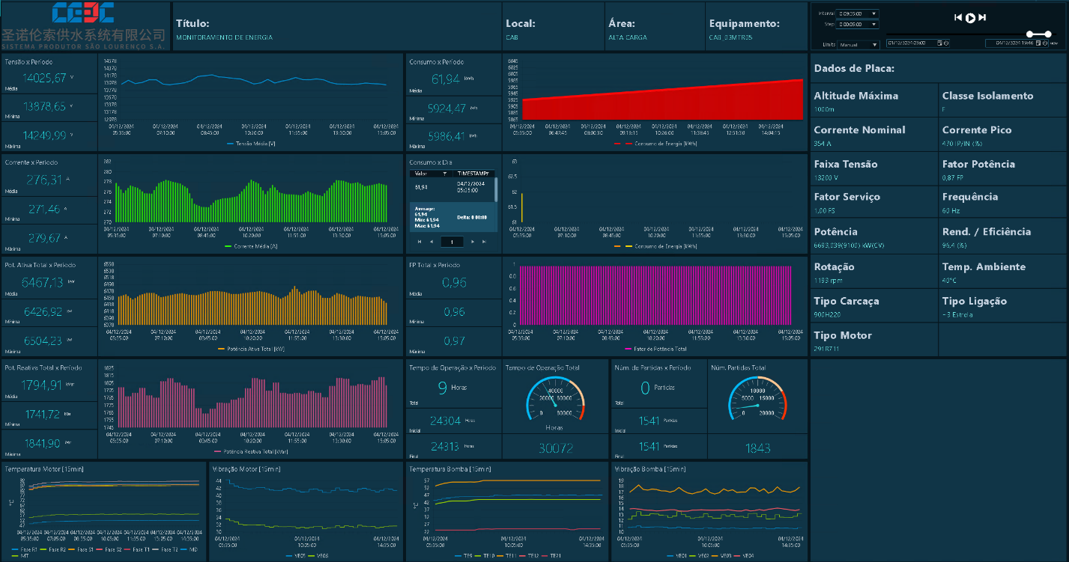The width and height of the screenshot is (1069, 562).
Task: Click the Núm. Partidas Total gauge
Action: click(758, 400)
